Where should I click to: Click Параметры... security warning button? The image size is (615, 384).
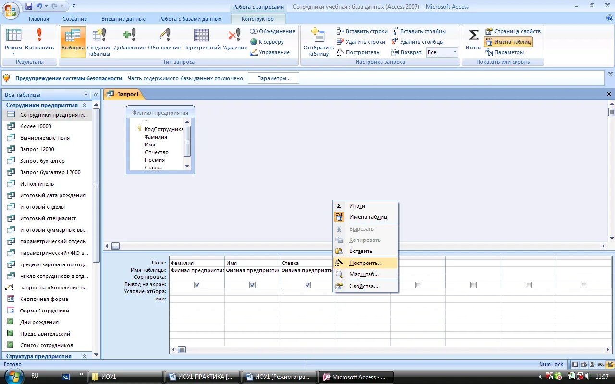(273, 78)
